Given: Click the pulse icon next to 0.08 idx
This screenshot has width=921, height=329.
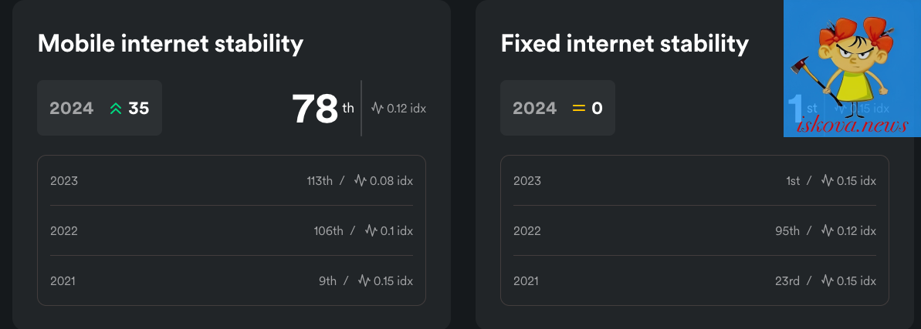Looking at the screenshot, I should 360,180.
